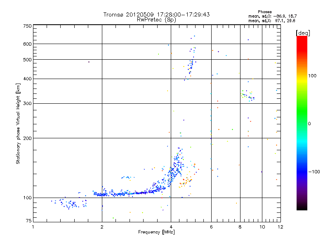Click the '4' frequency tick label
330x247 pixels.
[x=171, y=227]
